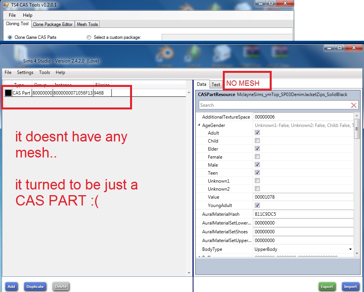364x292 pixels.
Task: Open the BodyType dropdown showing UpperBody
Action: (x=350, y=249)
